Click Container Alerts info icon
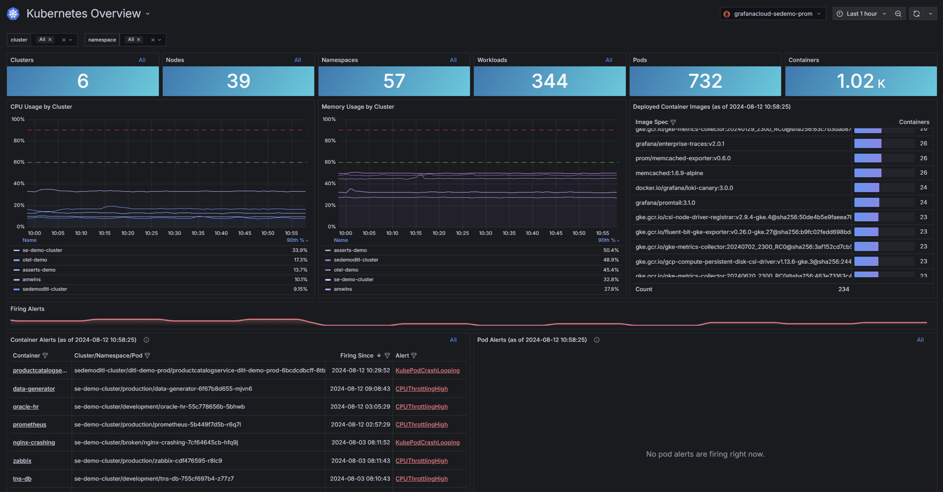 [147, 340]
